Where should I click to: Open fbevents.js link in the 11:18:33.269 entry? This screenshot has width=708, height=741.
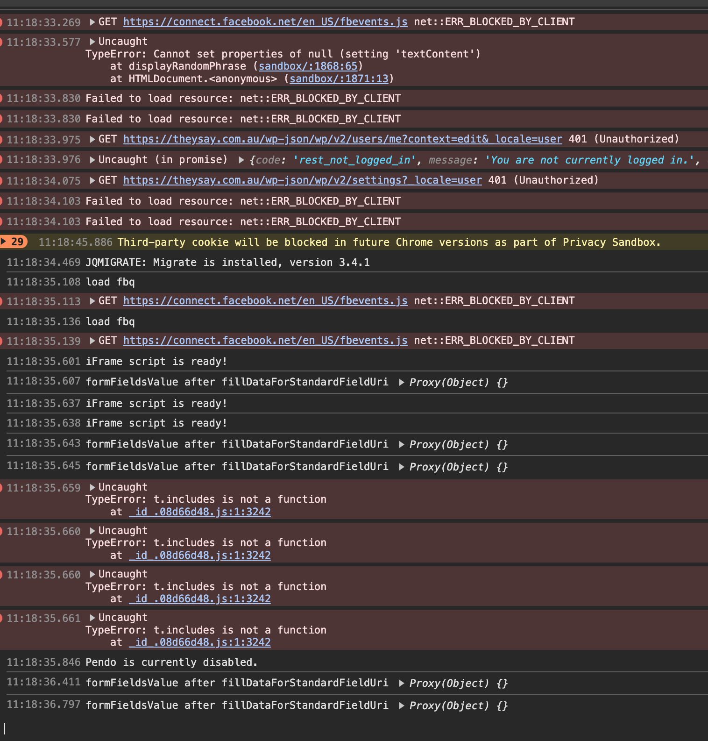coord(265,22)
